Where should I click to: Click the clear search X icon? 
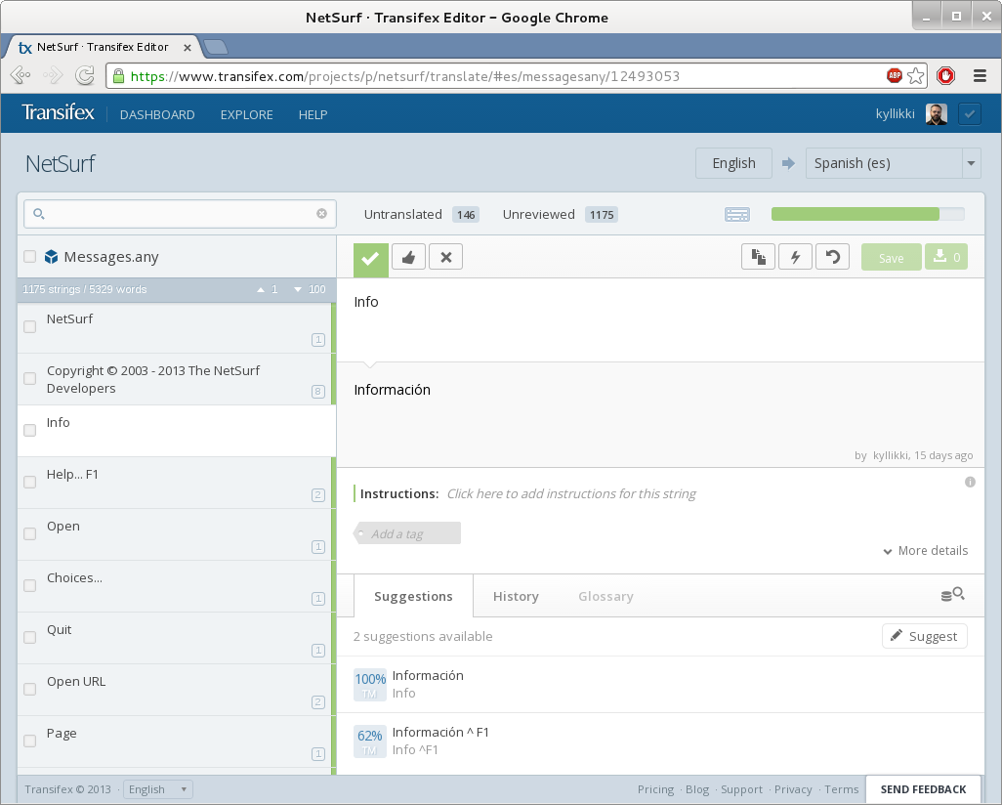point(322,214)
